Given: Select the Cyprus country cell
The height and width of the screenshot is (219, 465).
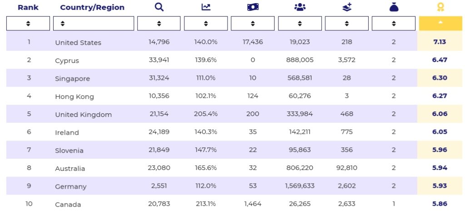Looking at the screenshot, I should click(x=67, y=61).
